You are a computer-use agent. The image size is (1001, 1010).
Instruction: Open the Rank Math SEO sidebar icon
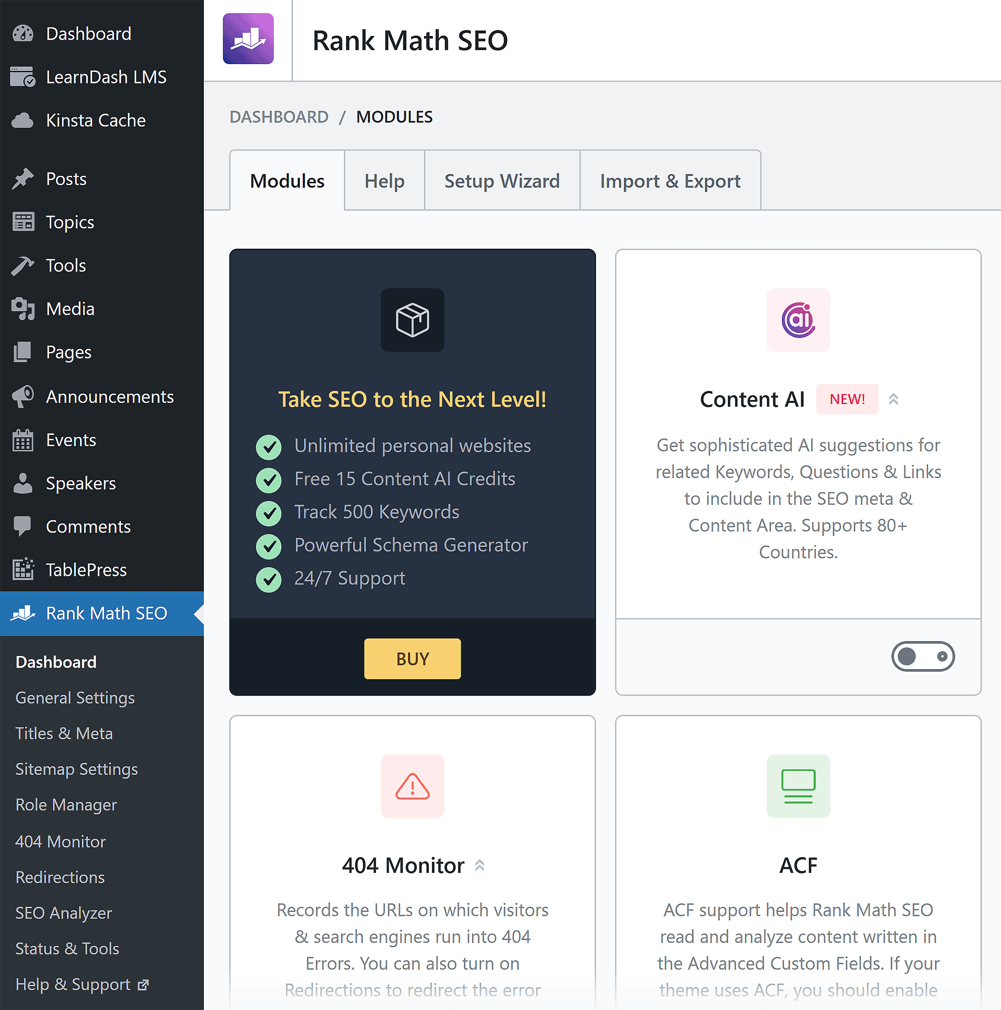pos(22,613)
